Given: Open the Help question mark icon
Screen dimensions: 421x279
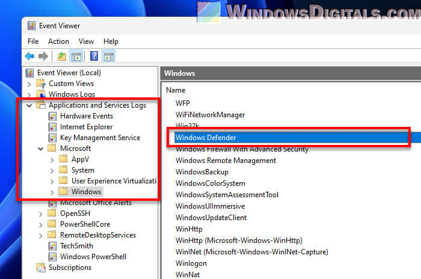Looking at the screenshot, I should tap(94, 57).
